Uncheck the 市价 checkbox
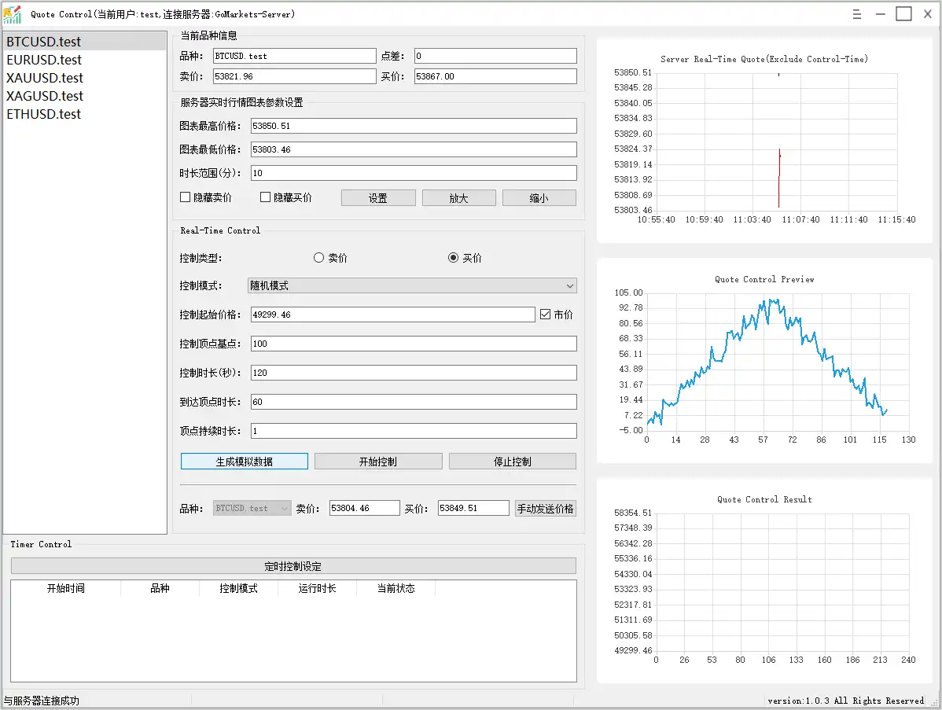Viewport: 942px width, 710px height. pos(546,315)
